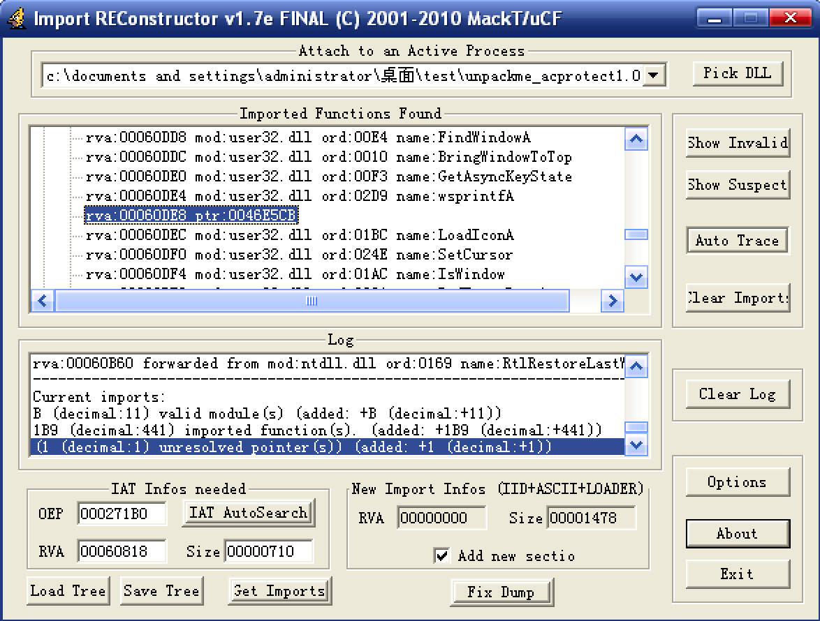Select the FindWindowA import entry

[307, 137]
